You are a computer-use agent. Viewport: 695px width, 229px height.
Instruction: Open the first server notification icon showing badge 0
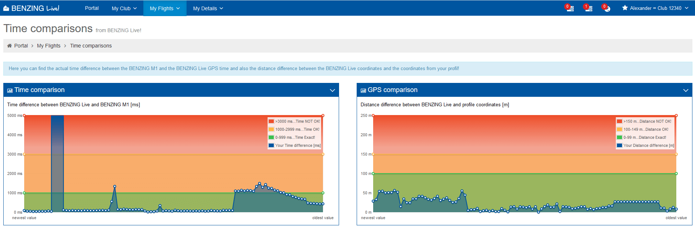tap(569, 8)
